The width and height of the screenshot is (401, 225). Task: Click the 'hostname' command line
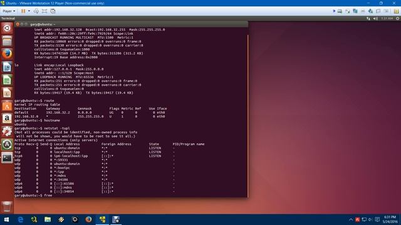pyautogui.click(x=37, y=121)
